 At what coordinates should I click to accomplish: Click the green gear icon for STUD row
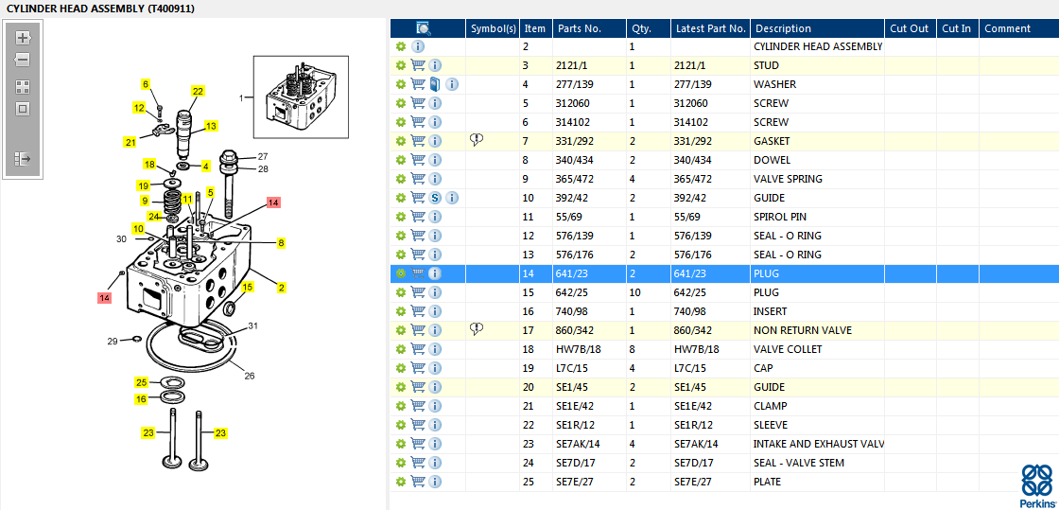401,65
